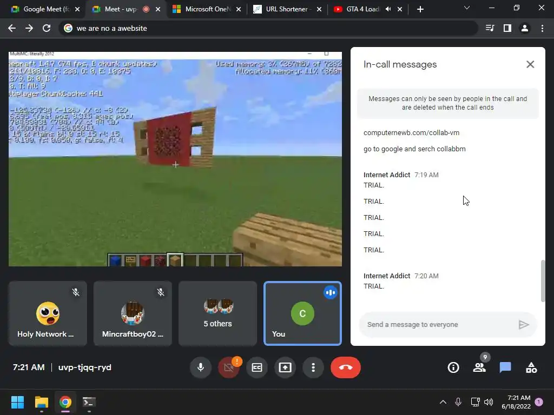Click meeting code uvp-tjqq-ryd
The height and width of the screenshot is (415, 554).
point(84,367)
